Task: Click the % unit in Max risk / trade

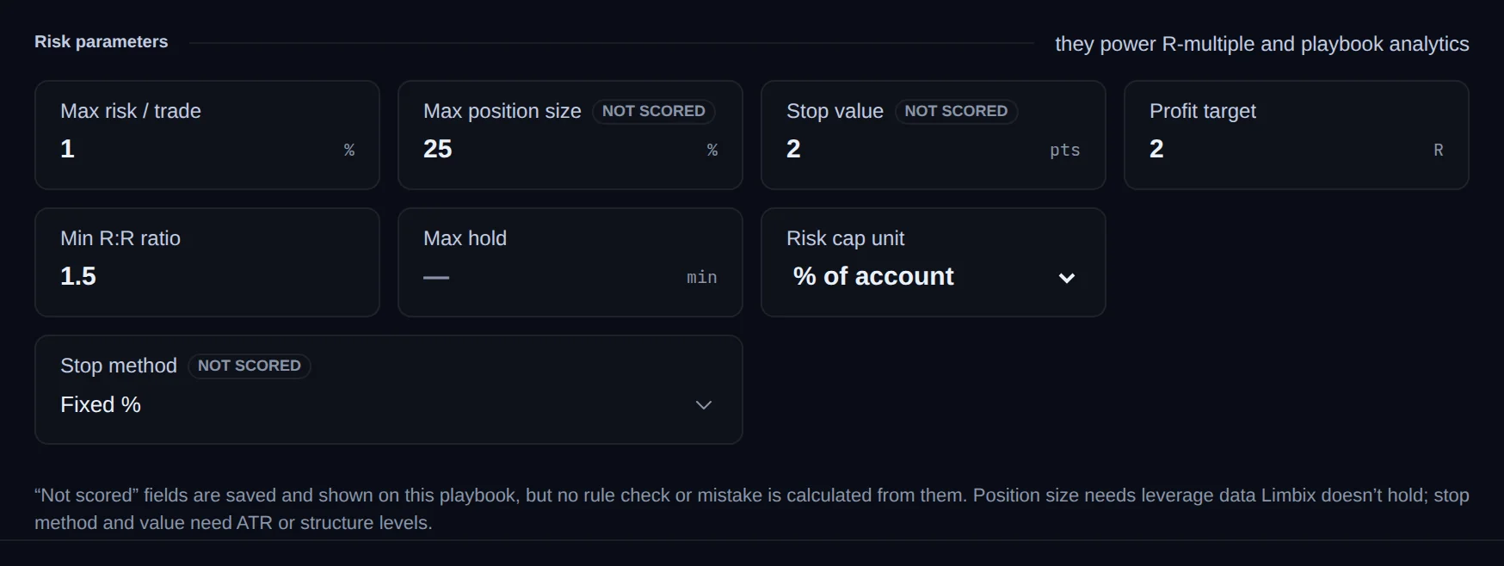Action: tap(349, 150)
